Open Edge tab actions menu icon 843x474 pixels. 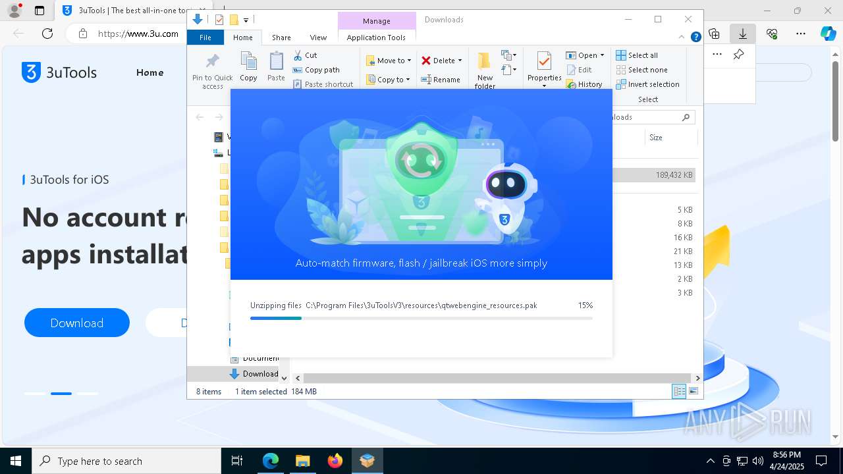(40, 11)
